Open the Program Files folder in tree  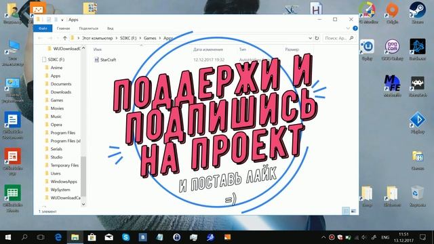click(62, 133)
